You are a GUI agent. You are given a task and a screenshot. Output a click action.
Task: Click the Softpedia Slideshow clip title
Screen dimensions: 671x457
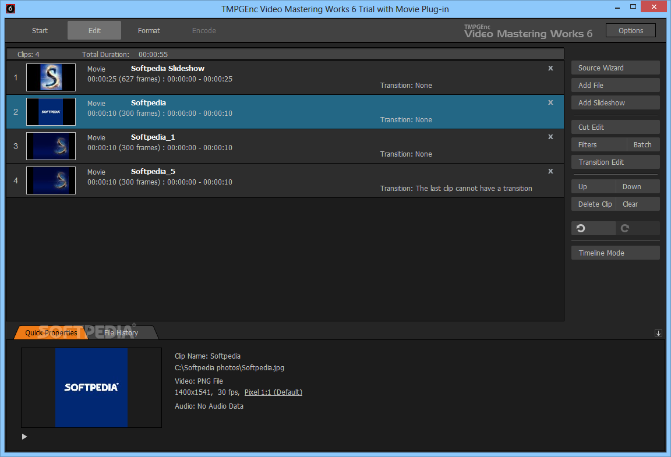[167, 69]
